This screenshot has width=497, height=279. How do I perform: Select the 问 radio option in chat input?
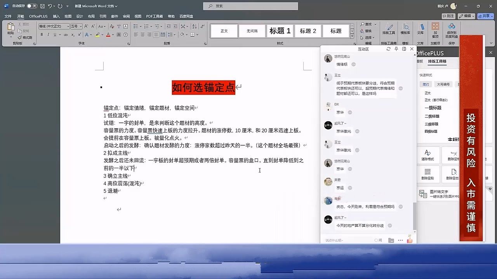[x=376, y=240]
